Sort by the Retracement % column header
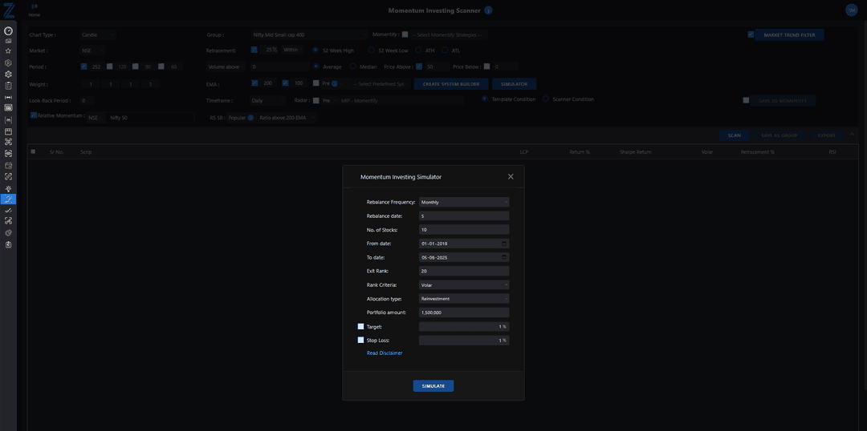The height and width of the screenshot is (431, 867). [757, 151]
